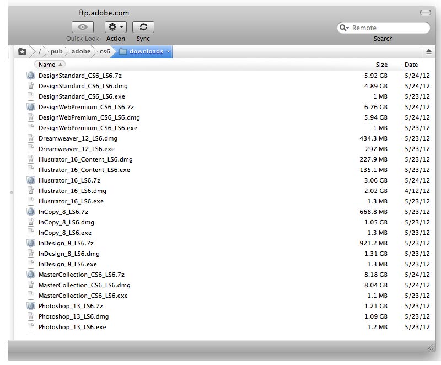Click icon of DesignWebPremium_CS6_LS6.dmg

[31, 117]
